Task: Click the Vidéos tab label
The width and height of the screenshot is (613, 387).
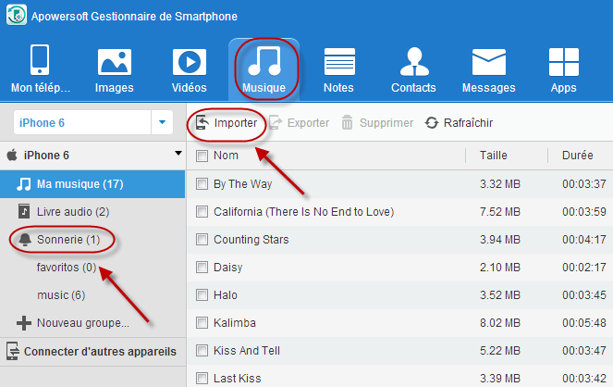Action: coord(190,87)
